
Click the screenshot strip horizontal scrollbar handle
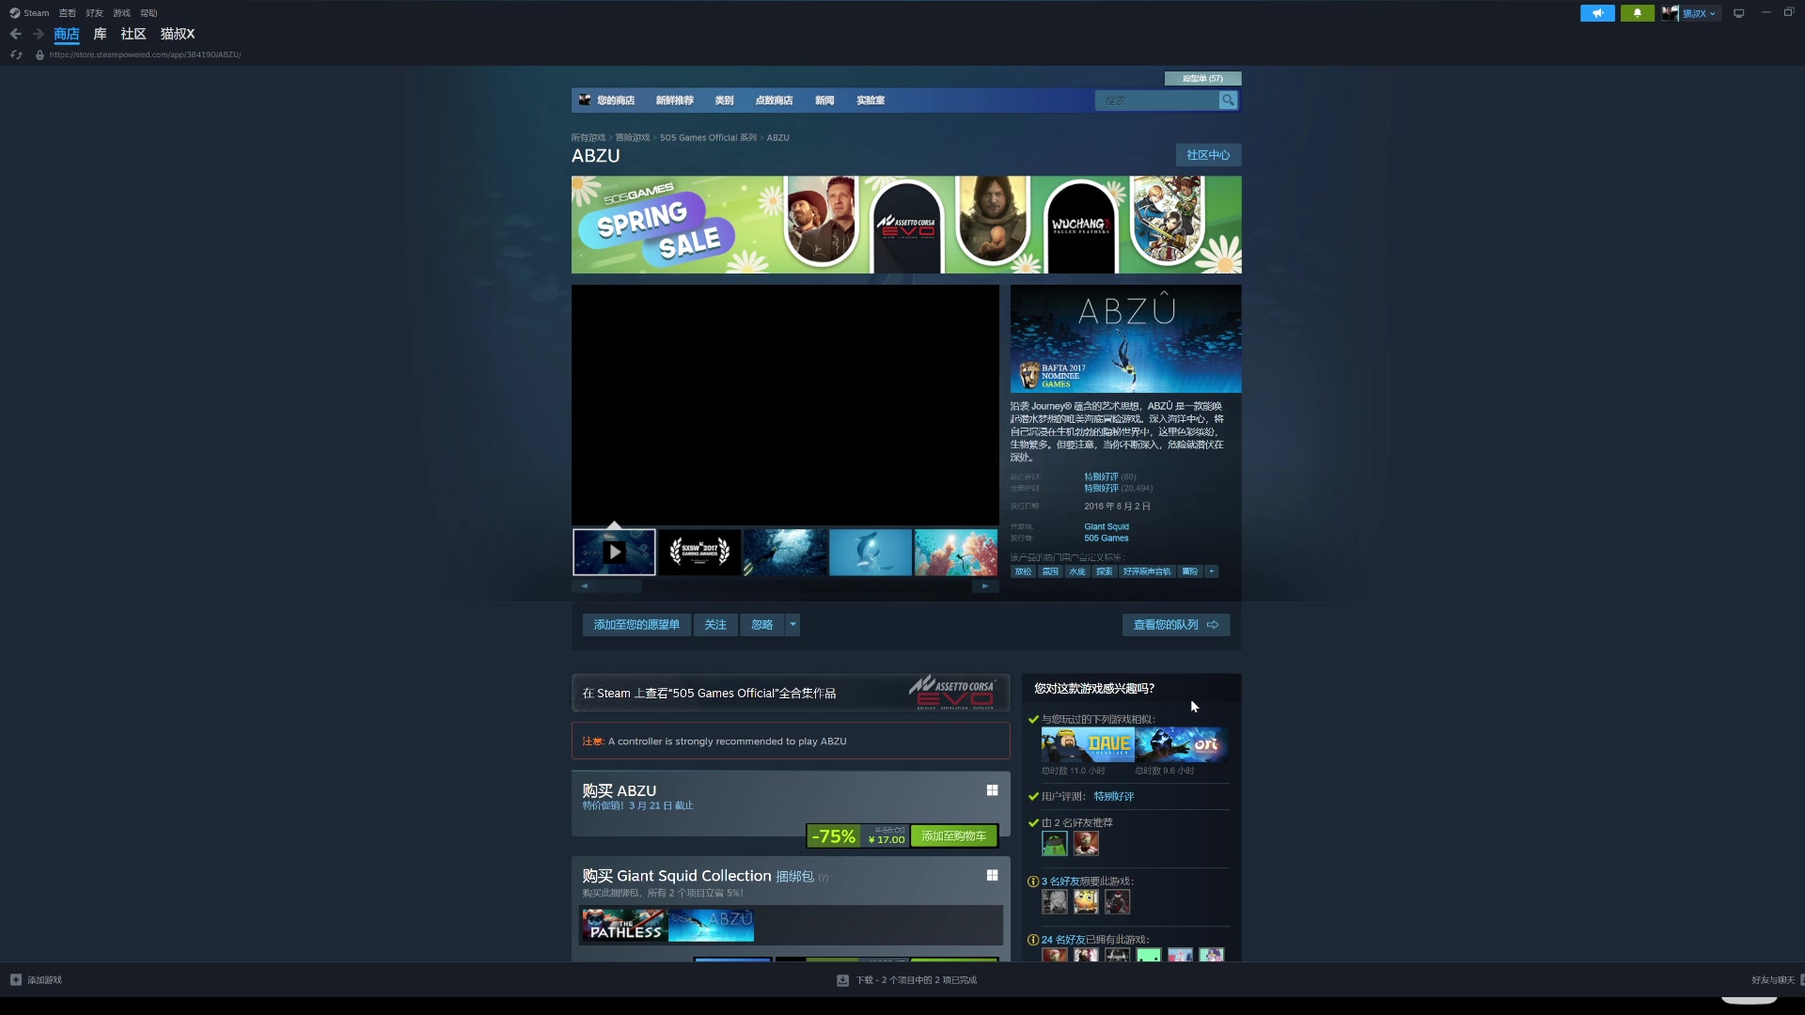[620, 586]
